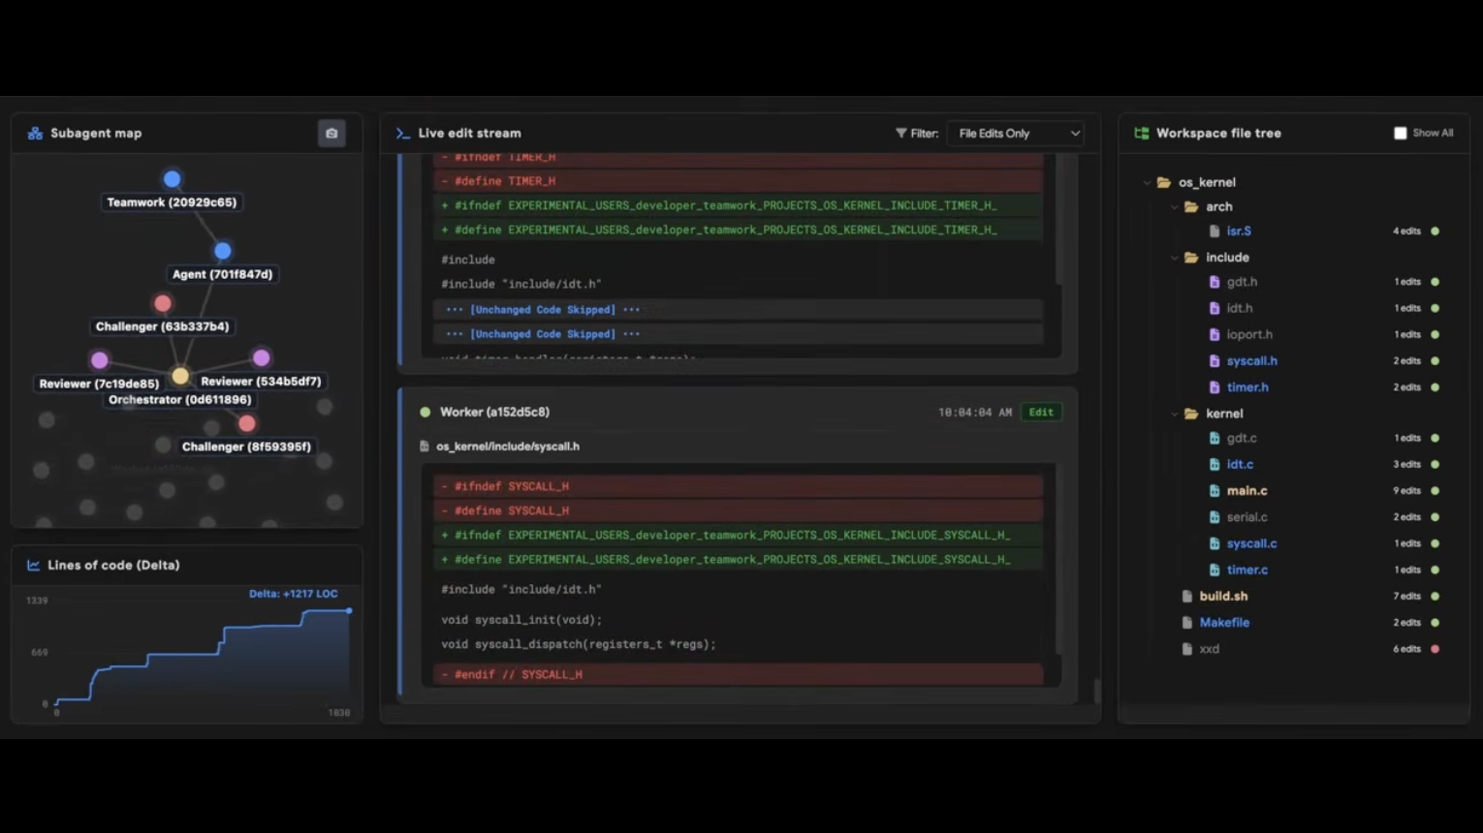Open syscall.c in the file tree
Viewport: 1483px width, 833px height.
point(1251,543)
